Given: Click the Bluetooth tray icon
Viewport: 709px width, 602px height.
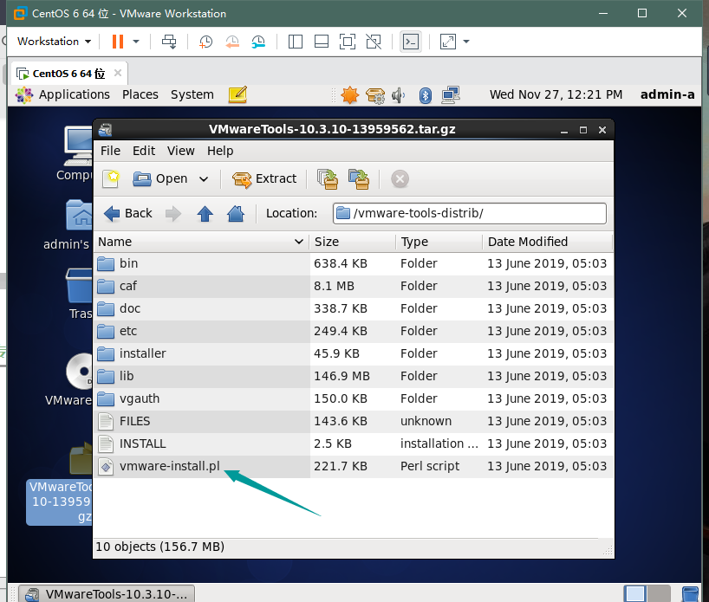Looking at the screenshot, I should pos(425,95).
